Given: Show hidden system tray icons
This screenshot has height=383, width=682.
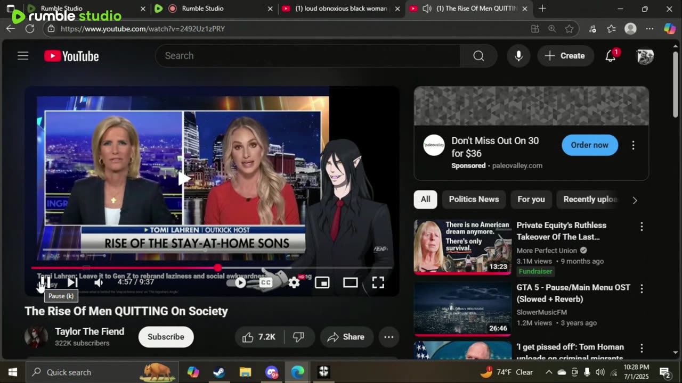Looking at the screenshot, I should click(x=548, y=372).
